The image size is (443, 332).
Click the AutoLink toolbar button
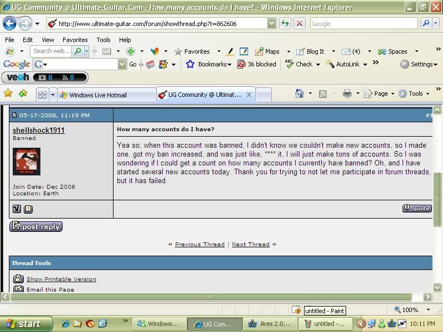tap(344, 64)
